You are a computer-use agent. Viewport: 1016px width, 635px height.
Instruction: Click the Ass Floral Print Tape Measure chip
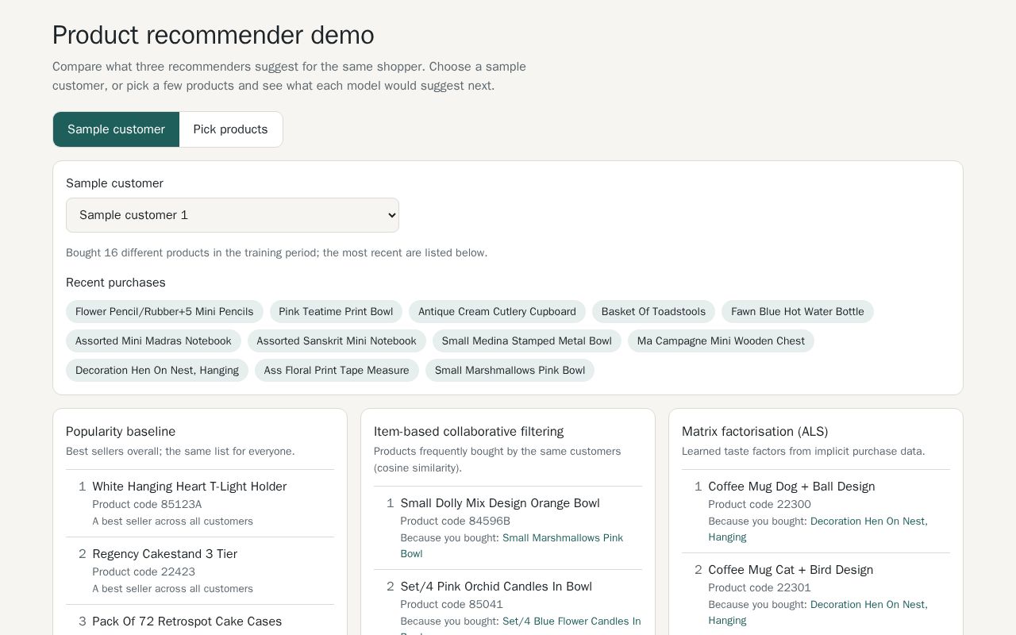(x=337, y=371)
